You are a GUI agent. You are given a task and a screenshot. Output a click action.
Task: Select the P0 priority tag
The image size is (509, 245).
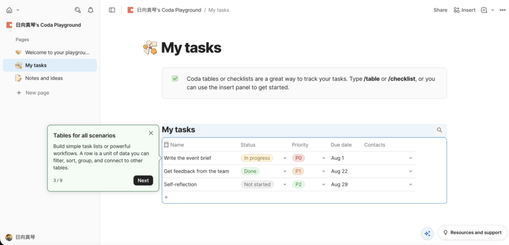pyautogui.click(x=298, y=158)
